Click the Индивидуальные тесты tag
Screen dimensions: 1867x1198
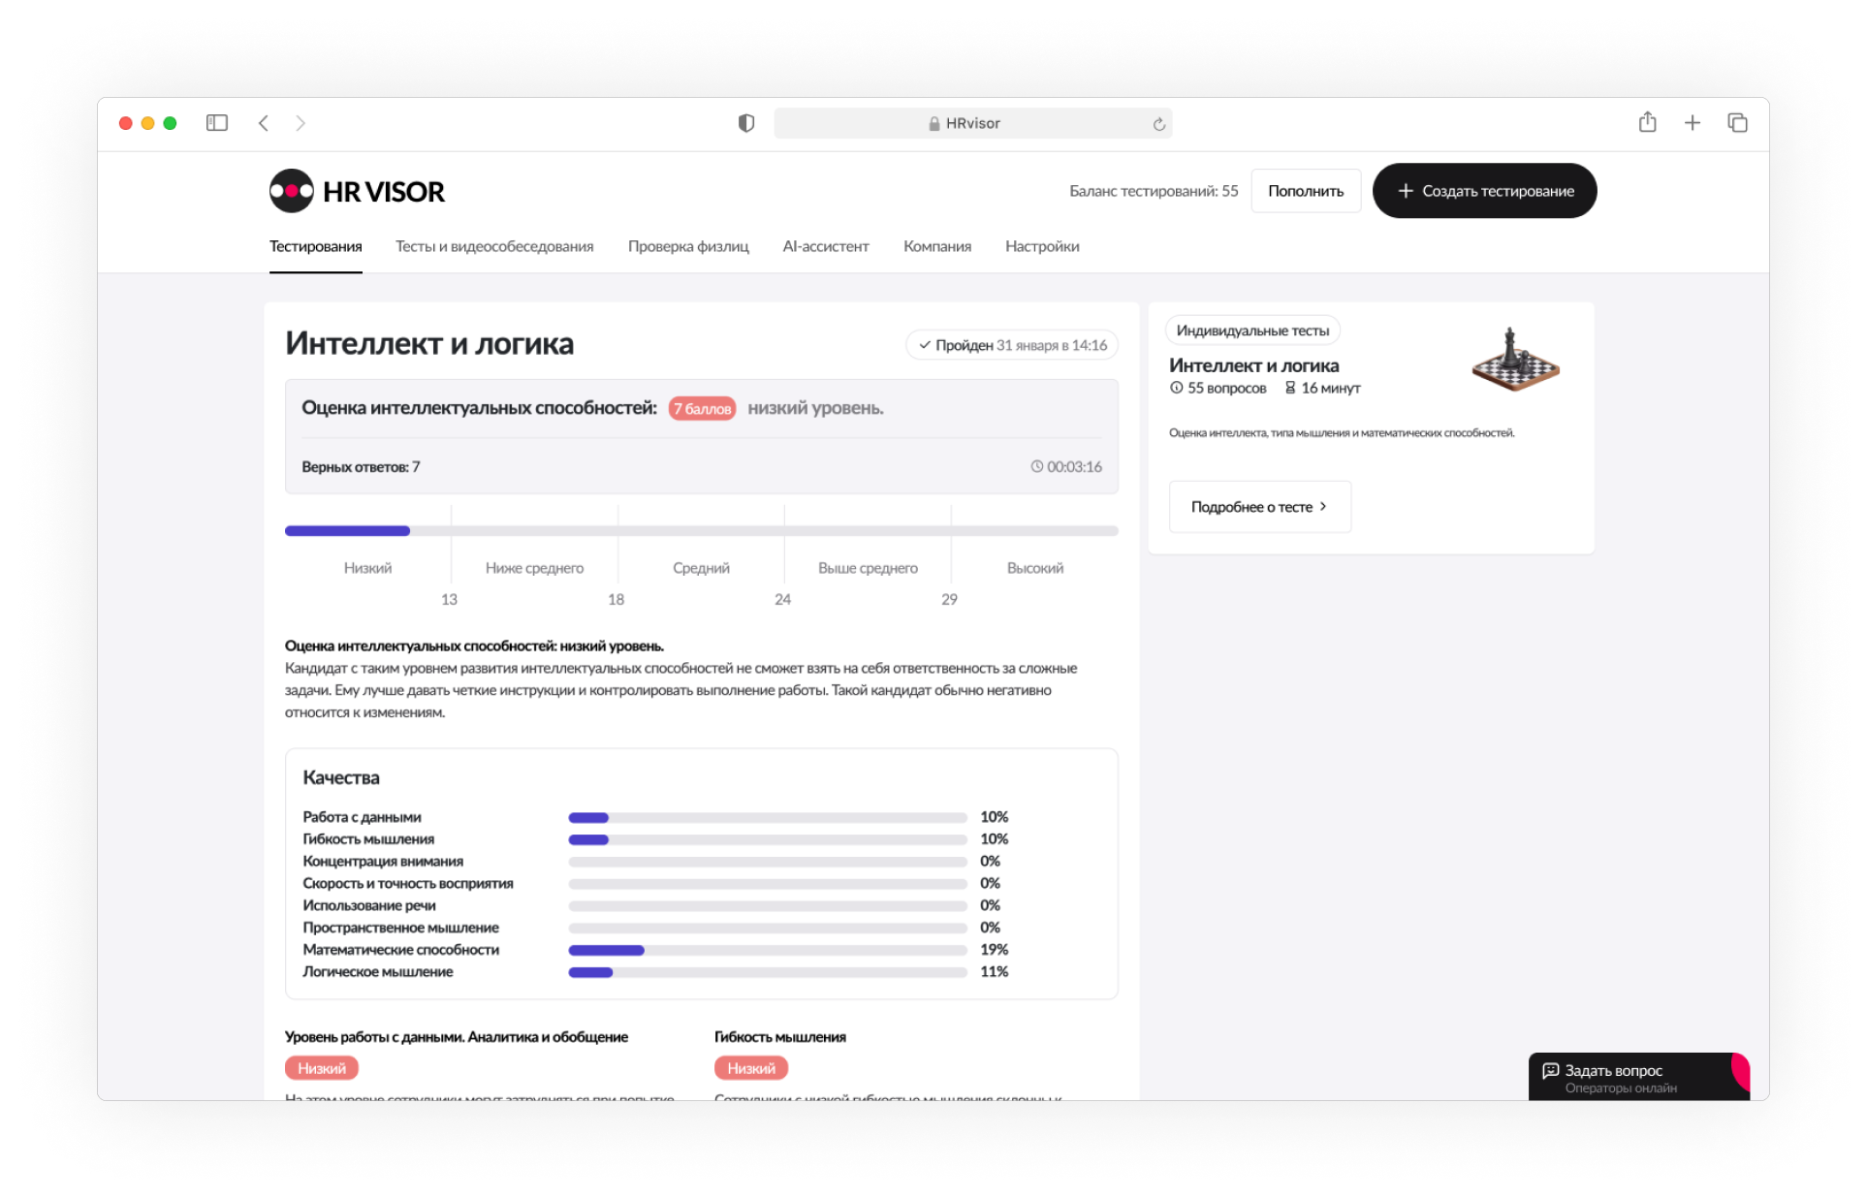click(x=1252, y=331)
